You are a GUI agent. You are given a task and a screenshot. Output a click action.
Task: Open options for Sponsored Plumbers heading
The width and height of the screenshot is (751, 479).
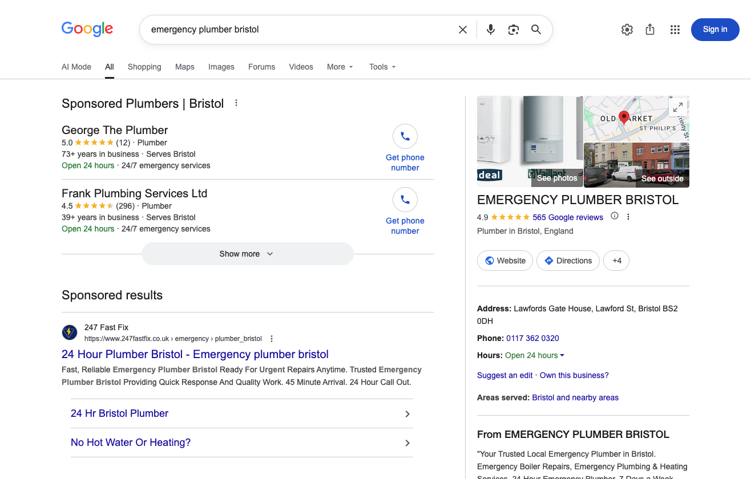pos(236,103)
